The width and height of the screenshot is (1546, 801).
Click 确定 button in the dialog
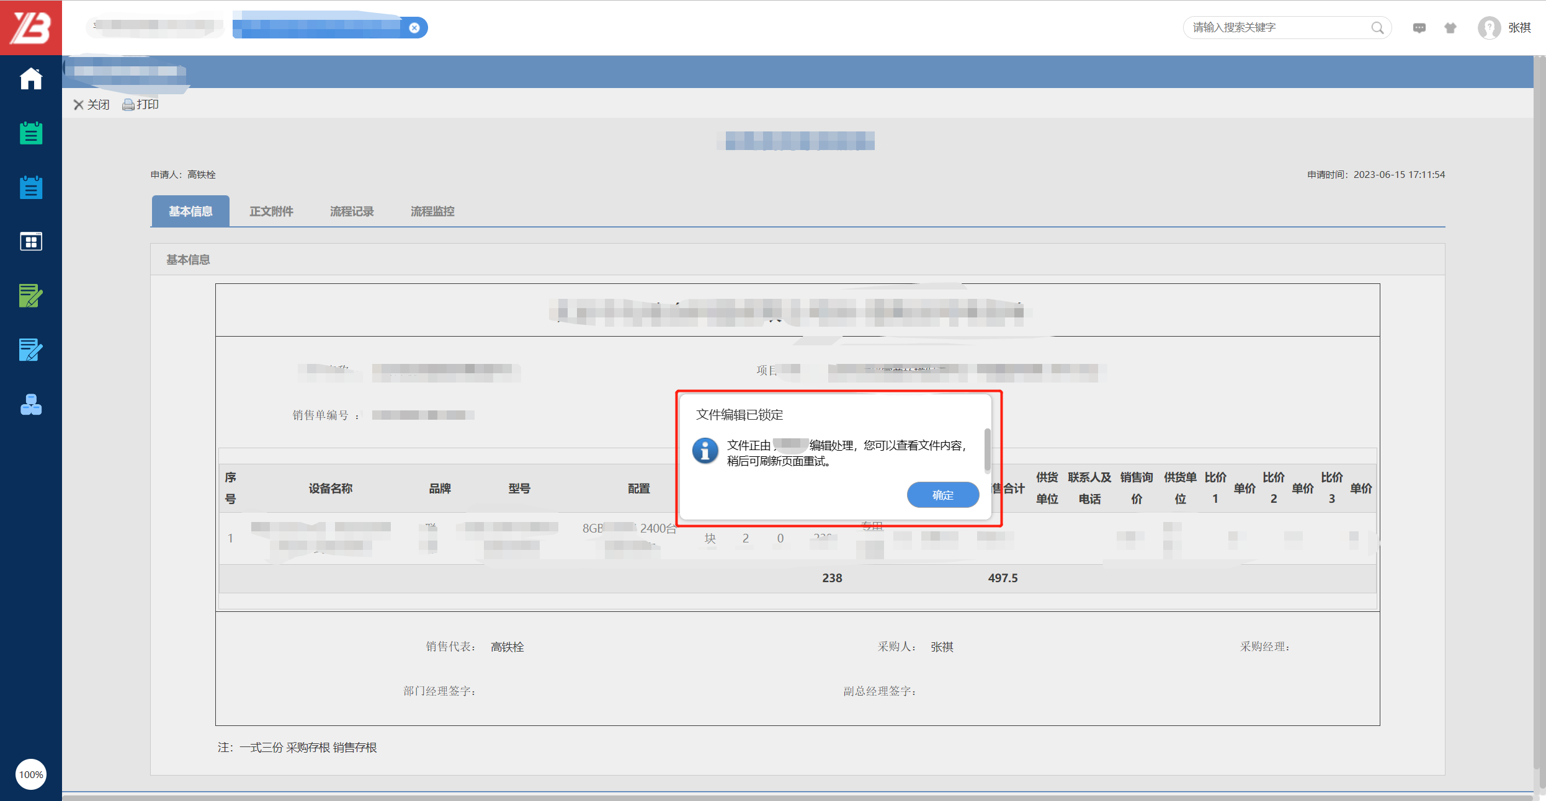[x=942, y=495]
